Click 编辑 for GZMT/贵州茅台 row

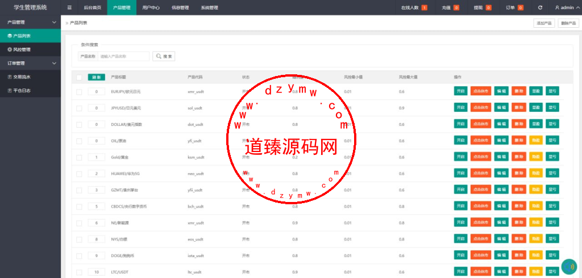(x=501, y=189)
